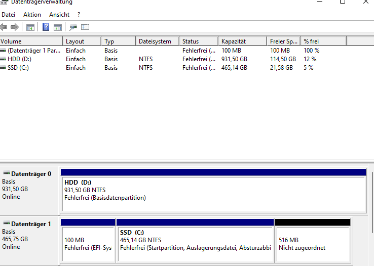Sort by the Volume column header
Viewport: 374px width, 266px height.
point(31,41)
